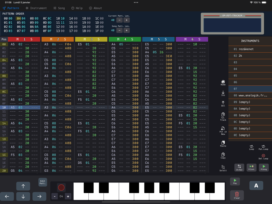Switch to the Instrument tab
Viewport: 272px width, 204px height.
tap(36, 8)
